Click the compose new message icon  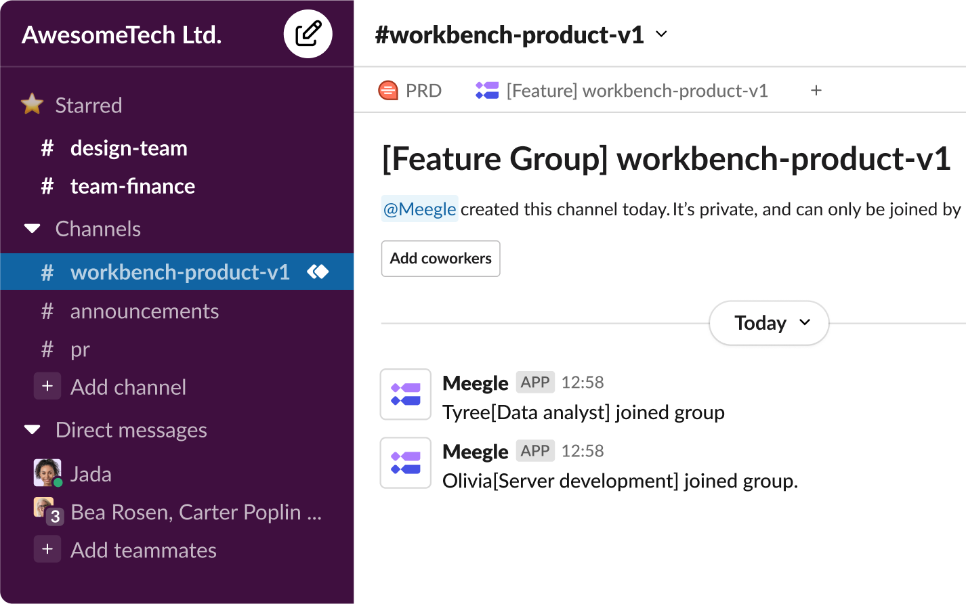(x=308, y=34)
